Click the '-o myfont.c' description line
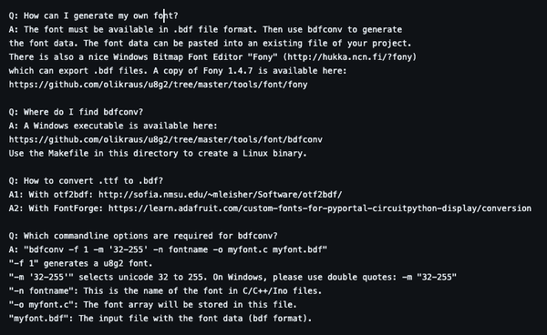Screen dimensions: 547x335 click(x=153, y=305)
